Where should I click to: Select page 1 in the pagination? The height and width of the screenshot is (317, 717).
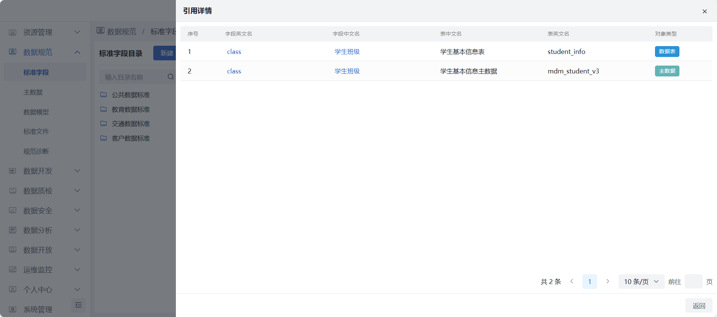[x=590, y=281]
